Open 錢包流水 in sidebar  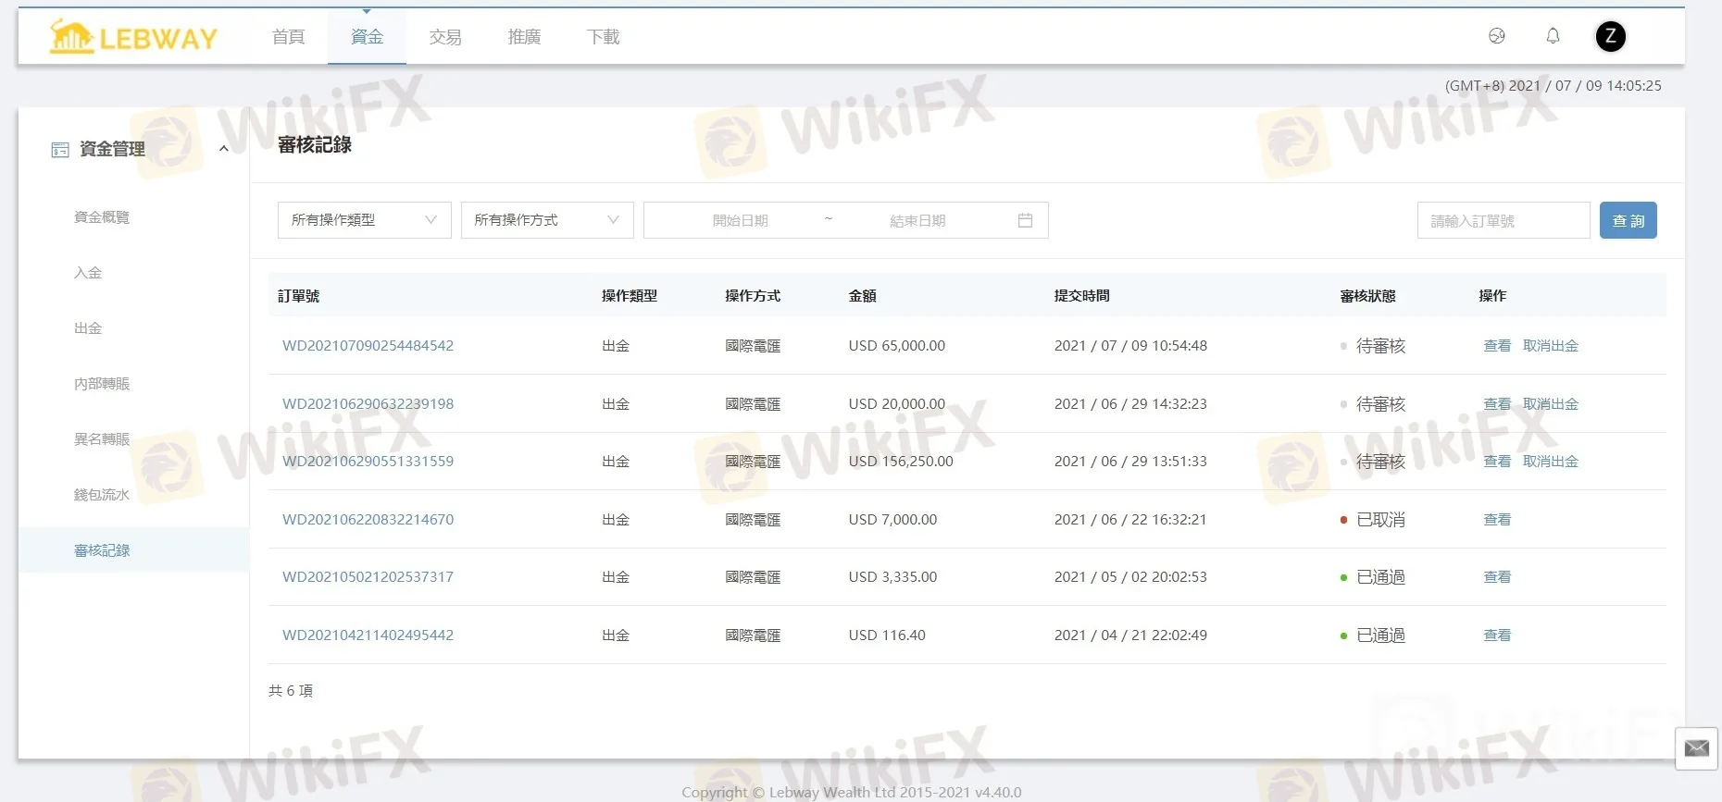[102, 495]
